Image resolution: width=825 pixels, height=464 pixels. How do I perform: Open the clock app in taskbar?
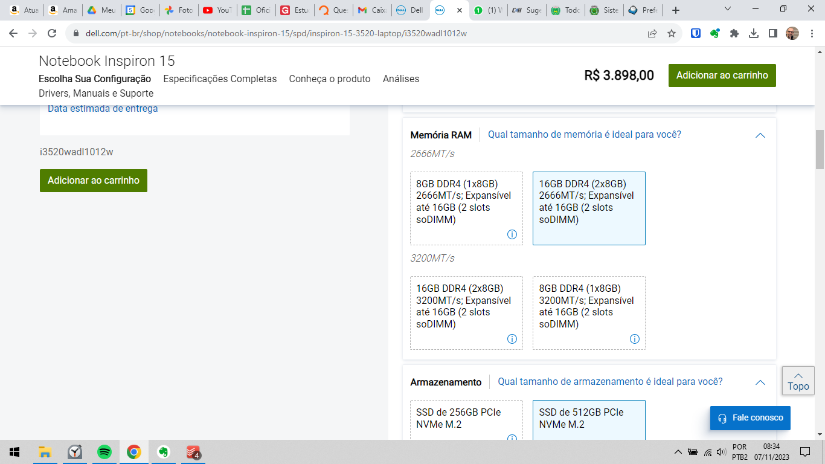tap(75, 452)
